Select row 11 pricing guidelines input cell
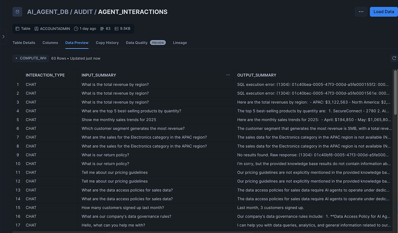 155,172
